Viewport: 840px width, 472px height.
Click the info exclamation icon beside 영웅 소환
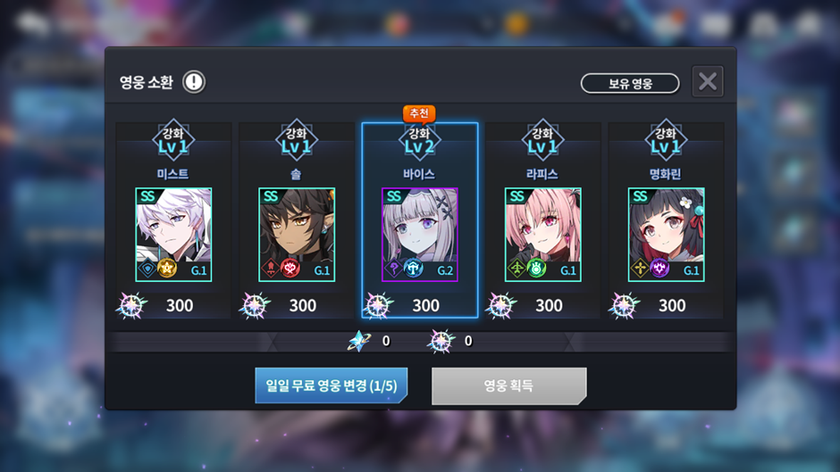pos(193,82)
